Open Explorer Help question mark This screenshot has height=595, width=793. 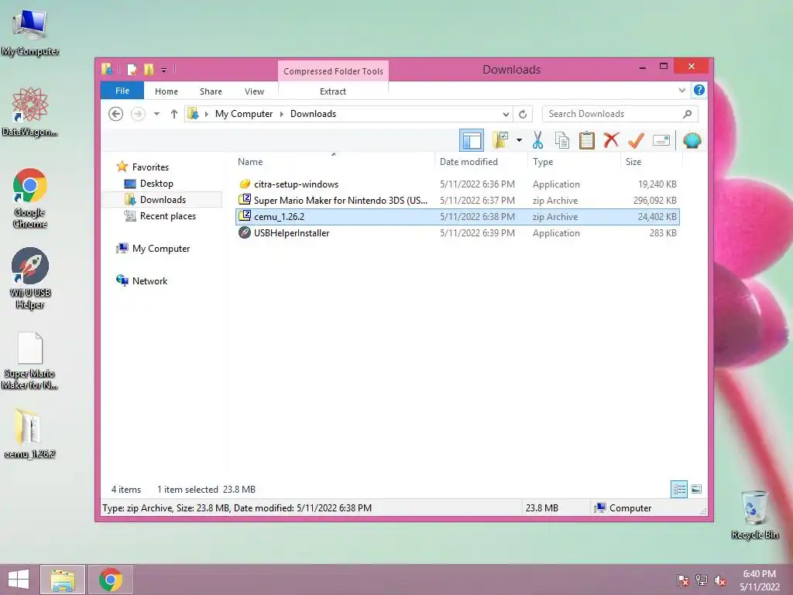(x=699, y=90)
